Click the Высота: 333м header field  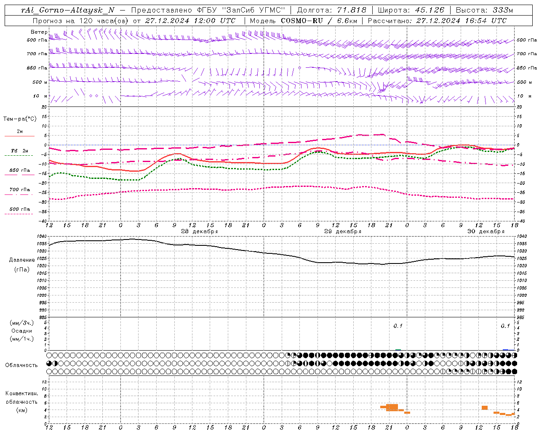[485, 10]
